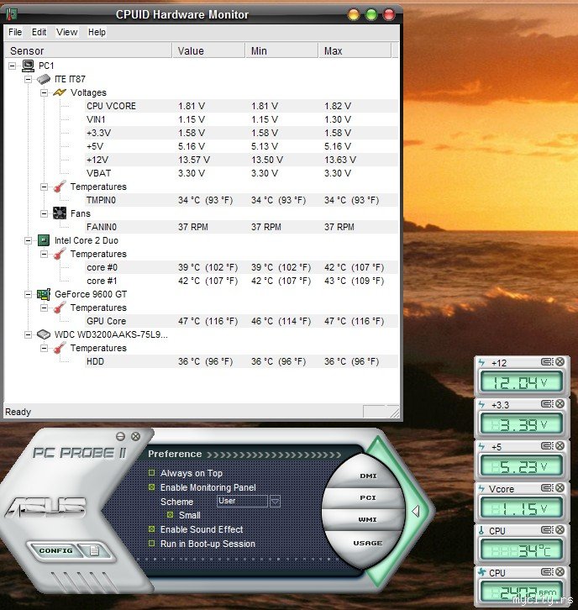Toggle the Enable Sound Effect checkbox
Image resolution: width=578 pixels, height=610 pixels.
click(x=152, y=529)
